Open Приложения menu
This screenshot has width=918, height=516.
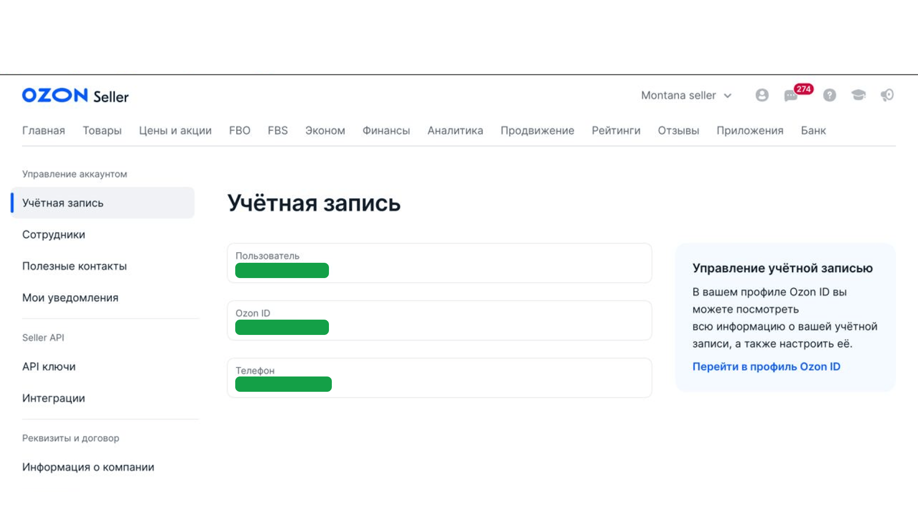750,130
